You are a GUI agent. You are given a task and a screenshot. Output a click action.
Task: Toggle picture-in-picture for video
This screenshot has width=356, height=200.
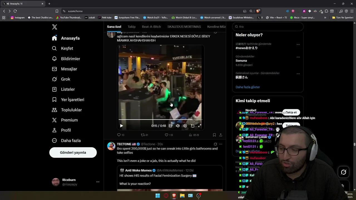(x=192, y=126)
